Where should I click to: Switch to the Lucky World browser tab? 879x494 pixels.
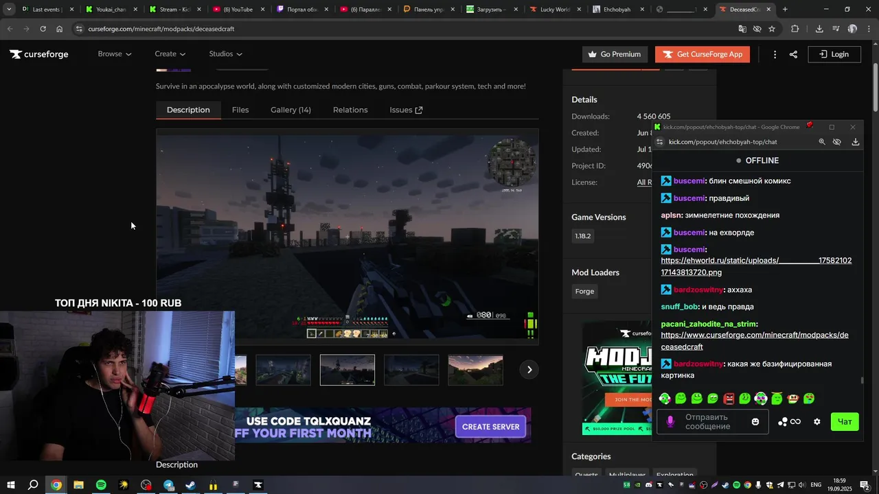point(555,10)
